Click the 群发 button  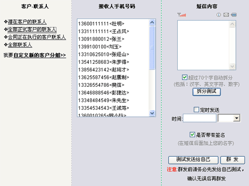click(233, 160)
